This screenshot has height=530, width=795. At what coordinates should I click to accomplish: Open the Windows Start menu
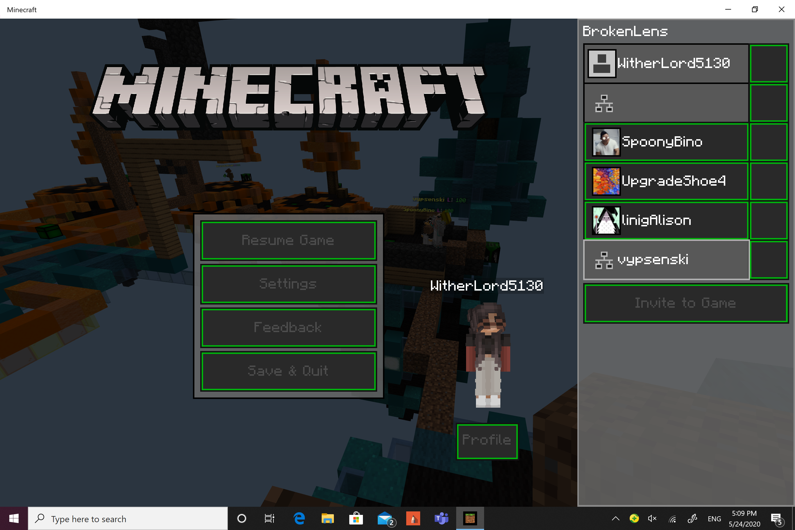pyautogui.click(x=14, y=518)
